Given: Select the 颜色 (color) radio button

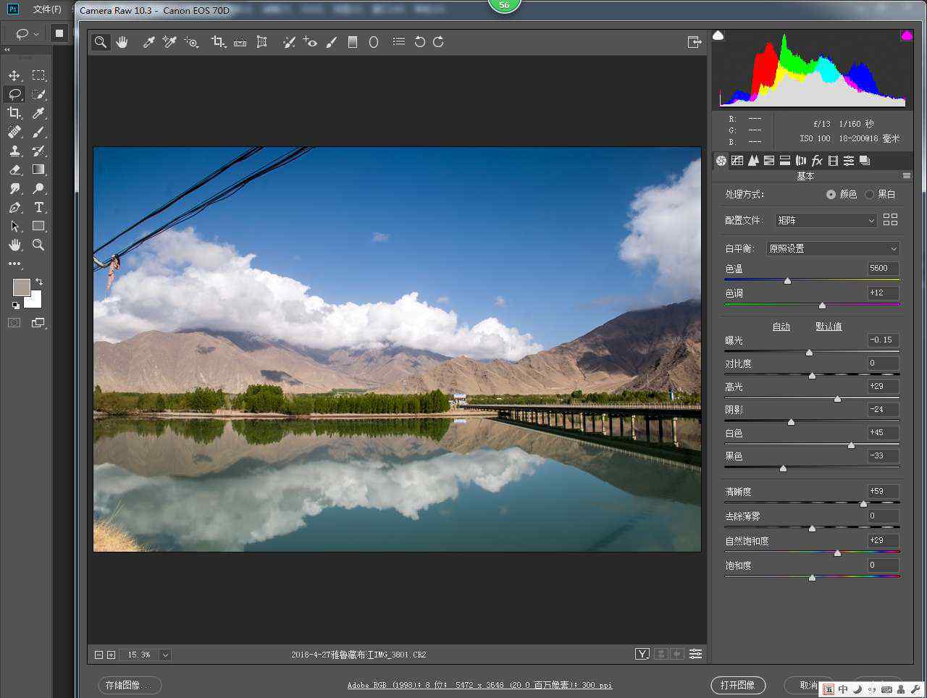Looking at the screenshot, I should click(x=831, y=195).
